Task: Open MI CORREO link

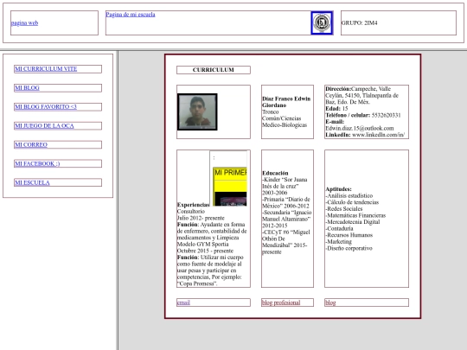Action: (31, 144)
